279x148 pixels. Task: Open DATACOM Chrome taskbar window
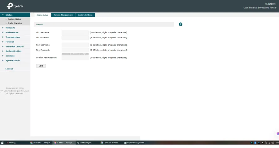(x=41, y=143)
